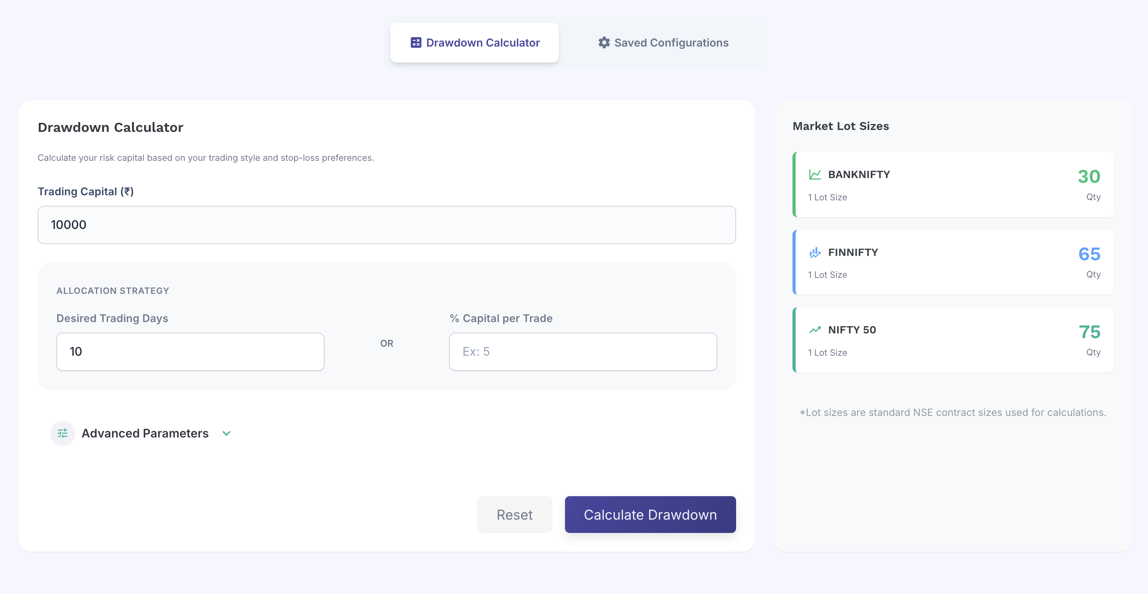Click the gear icon beside Saved Configurations
The height and width of the screenshot is (594, 1148).
pyautogui.click(x=604, y=42)
